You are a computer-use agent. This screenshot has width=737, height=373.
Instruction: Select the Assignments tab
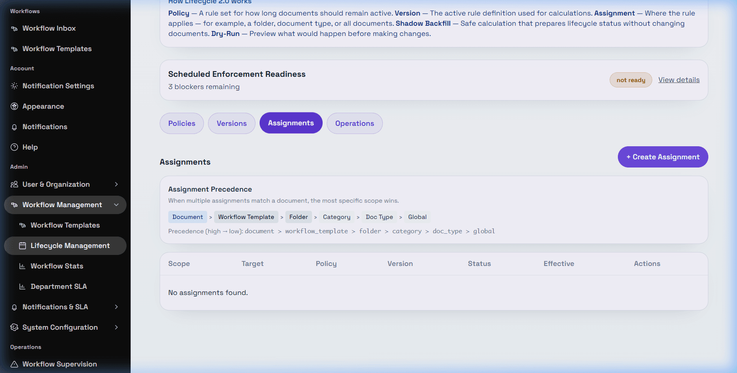(x=291, y=123)
